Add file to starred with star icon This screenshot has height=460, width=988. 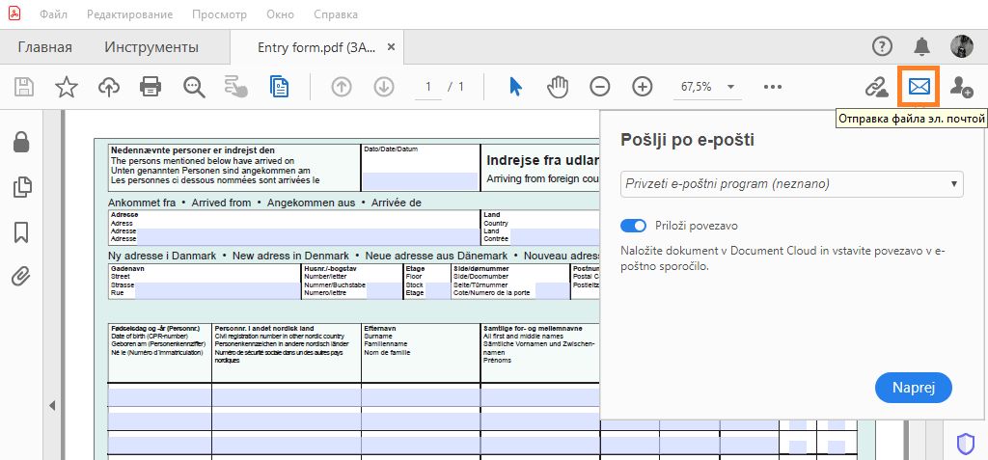point(67,87)
